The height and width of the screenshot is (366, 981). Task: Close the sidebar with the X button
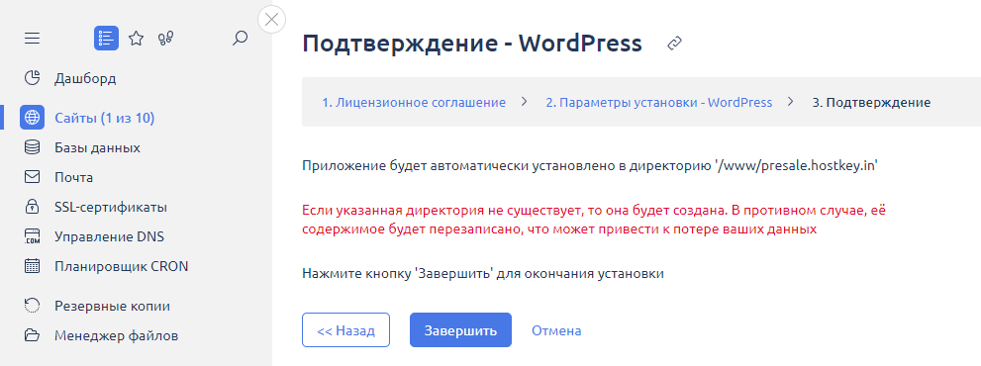click(271, 20)
